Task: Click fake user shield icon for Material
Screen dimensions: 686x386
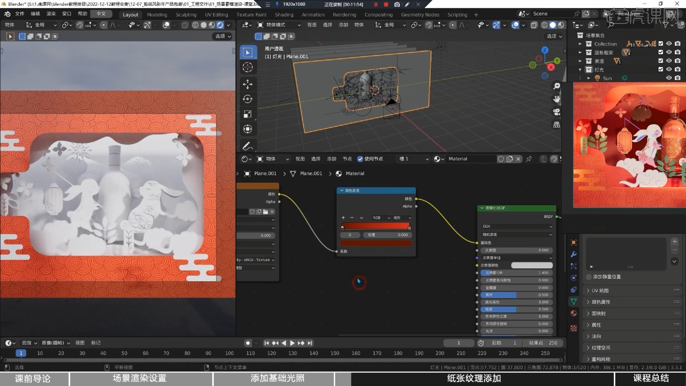Action: click(x=501, y=159)
